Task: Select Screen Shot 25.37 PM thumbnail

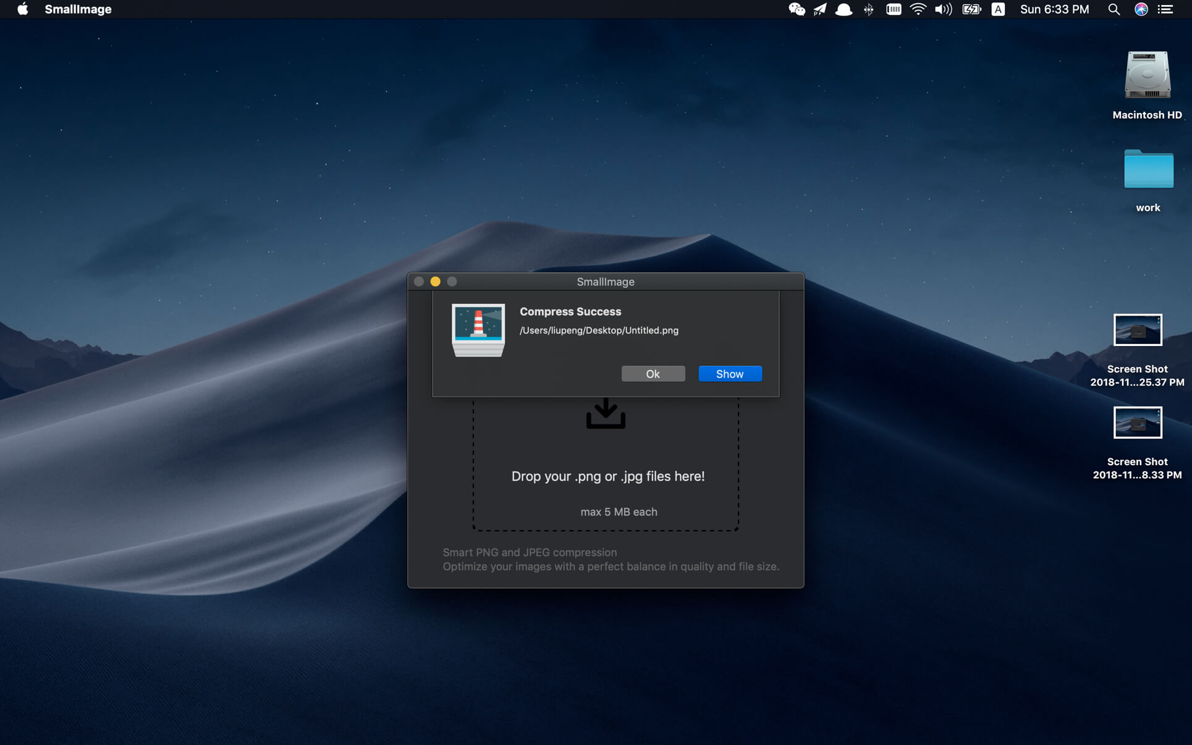Action: click(1138, 330)
